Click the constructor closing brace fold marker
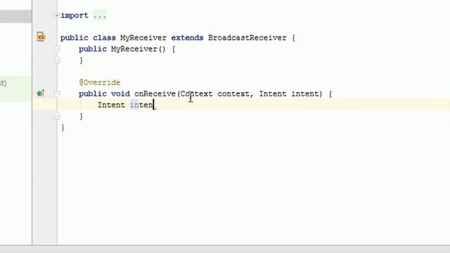This screenshot has width=450, height=253. point(57,60)
